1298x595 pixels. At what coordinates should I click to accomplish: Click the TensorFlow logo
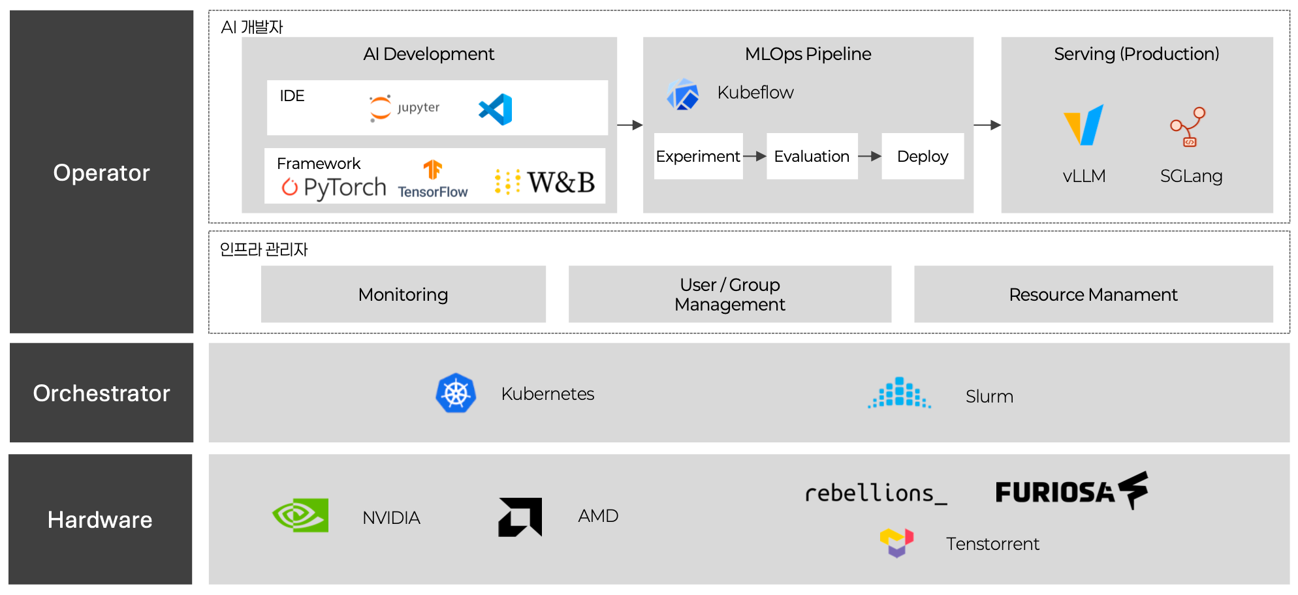coord(433,179)
